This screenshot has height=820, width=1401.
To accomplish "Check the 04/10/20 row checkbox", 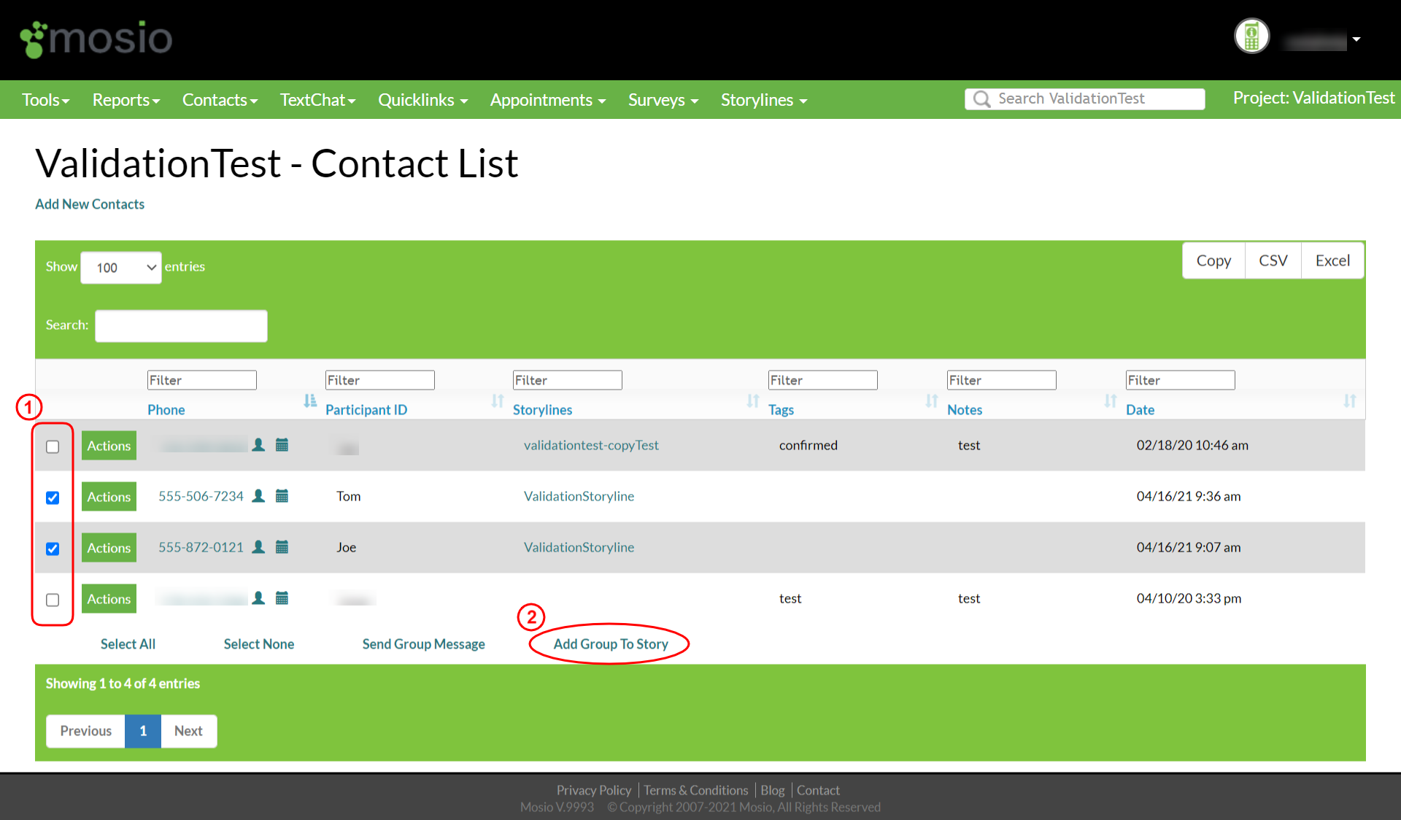I will pos(53,600).
